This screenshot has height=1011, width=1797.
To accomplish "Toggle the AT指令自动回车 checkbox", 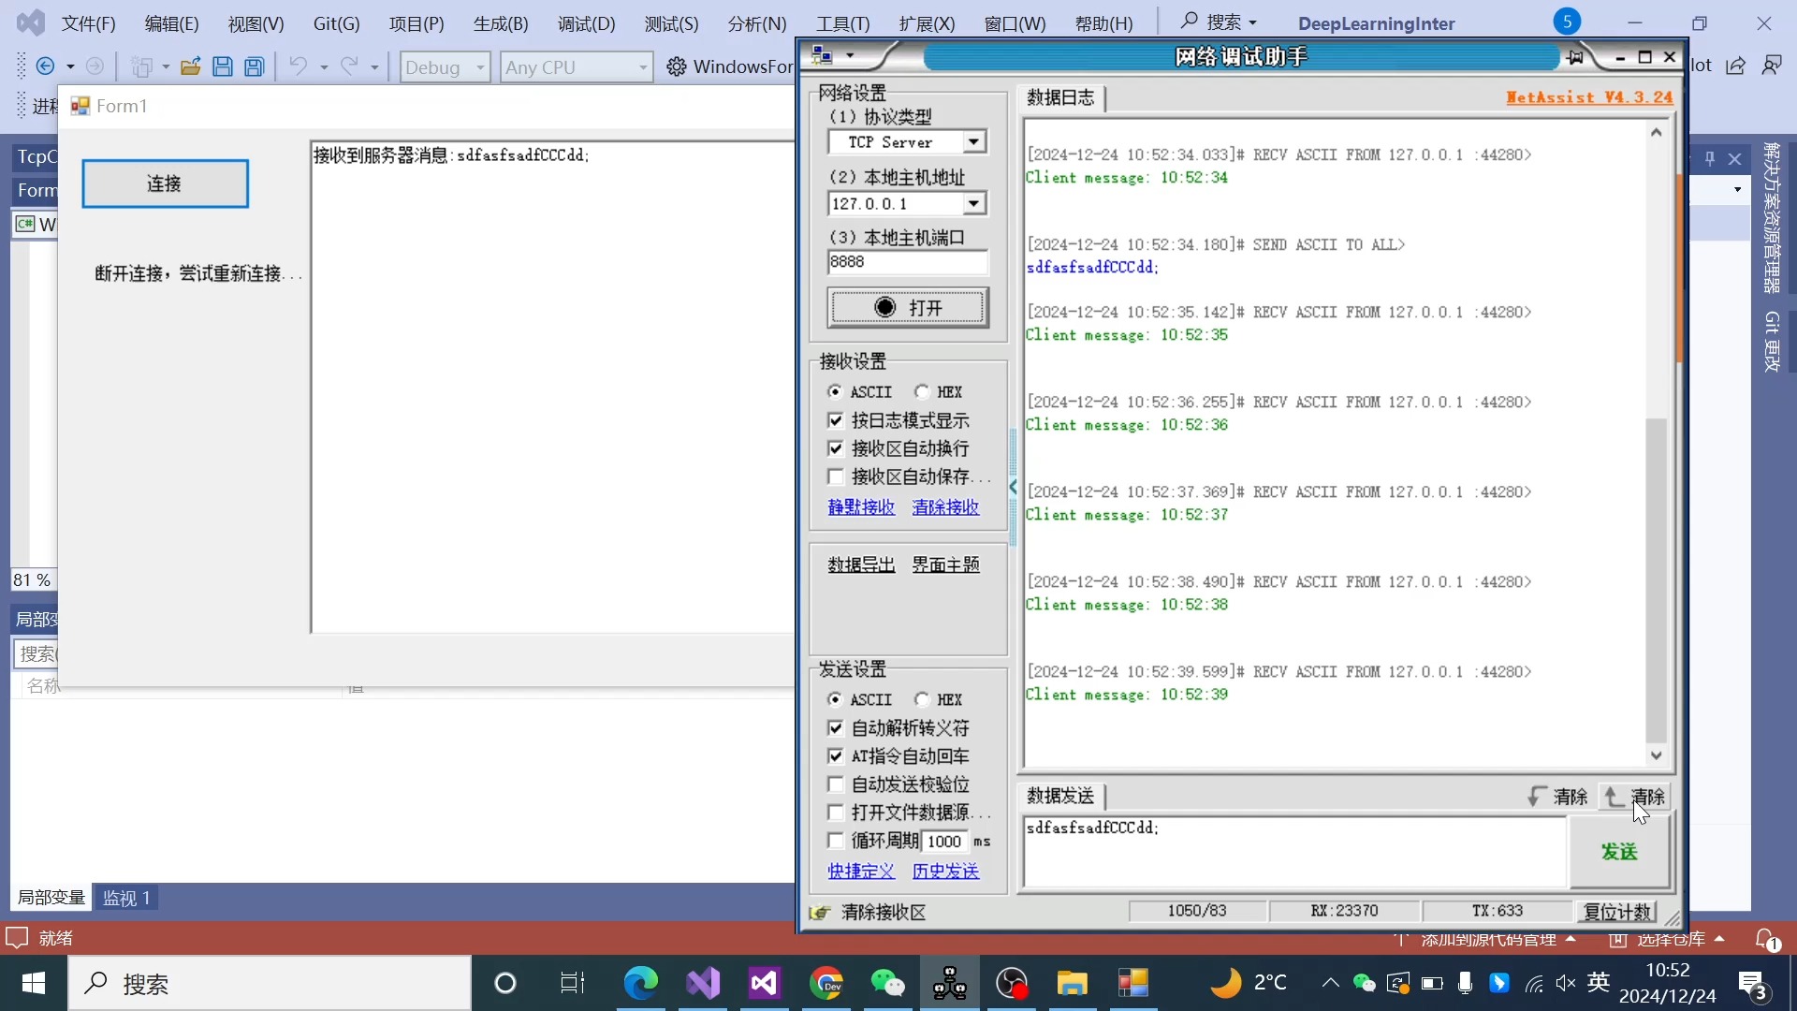I will [836, 756].
